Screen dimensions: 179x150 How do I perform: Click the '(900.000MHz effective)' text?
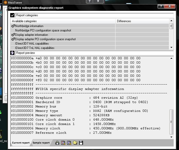pos(138,128)
